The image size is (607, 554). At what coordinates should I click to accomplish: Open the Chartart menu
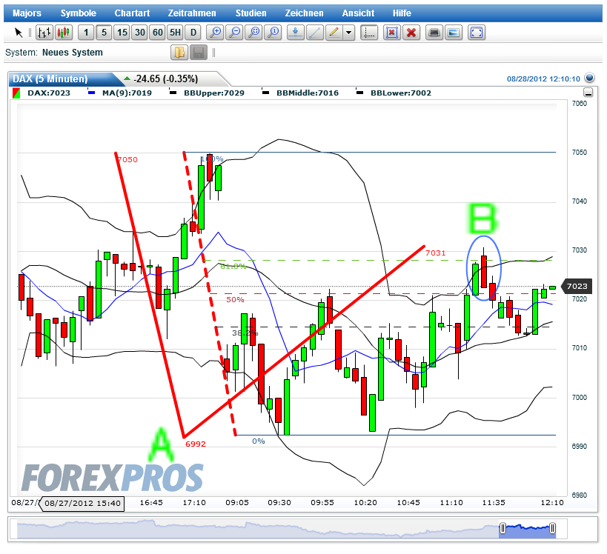click(x=132, y=13)
